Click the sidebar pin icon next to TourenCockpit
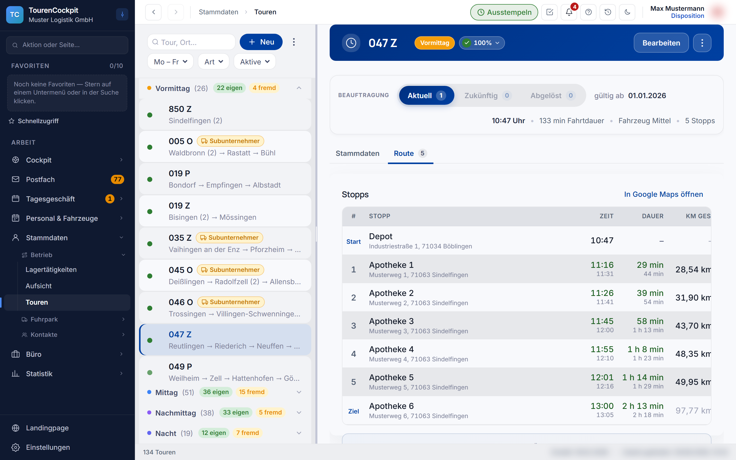 [122, 14]
